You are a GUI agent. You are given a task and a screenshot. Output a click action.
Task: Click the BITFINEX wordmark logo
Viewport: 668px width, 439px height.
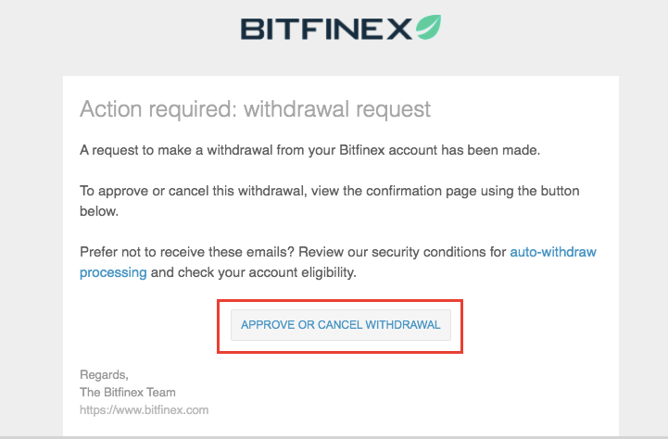326,29
